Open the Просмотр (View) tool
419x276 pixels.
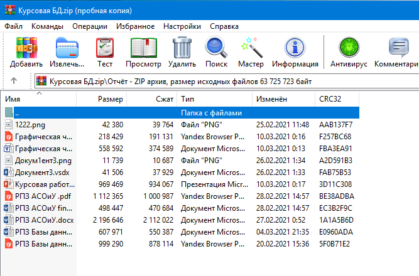(143, 52)
